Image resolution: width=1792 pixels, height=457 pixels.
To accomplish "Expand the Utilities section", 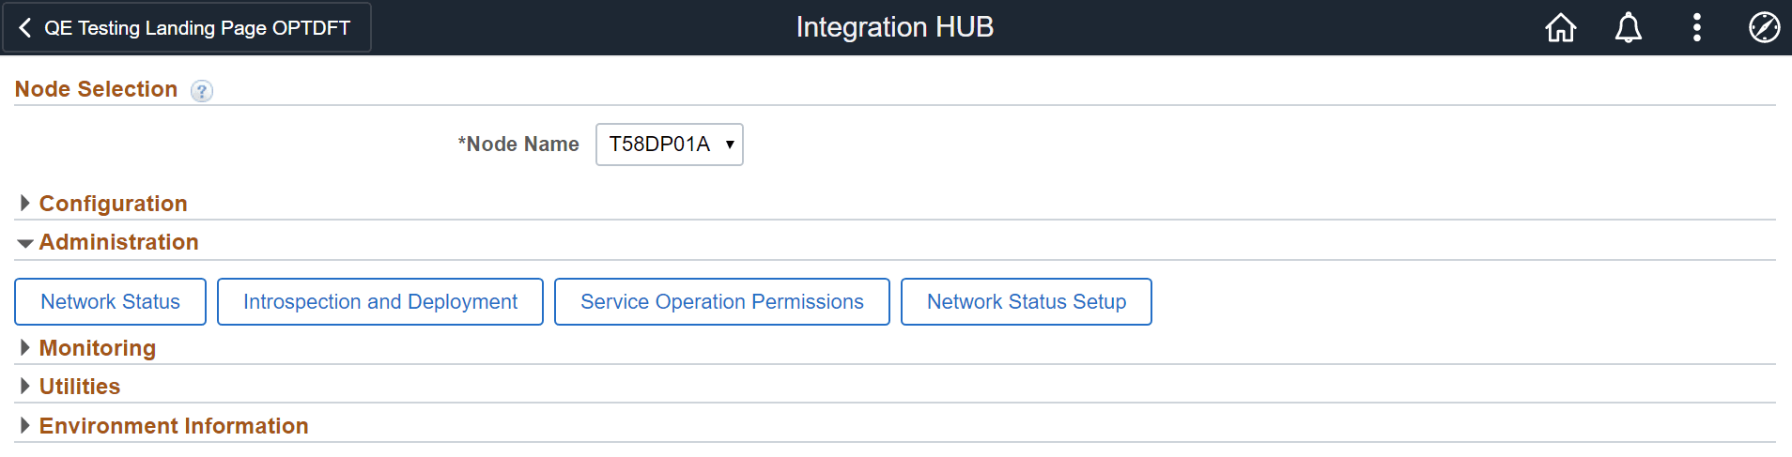I will click(80, 387).
